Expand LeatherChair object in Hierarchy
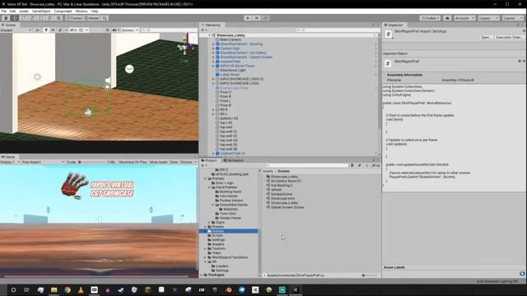Screen dimensions: 527x296 pyautogui.click(x=213, y=62)
